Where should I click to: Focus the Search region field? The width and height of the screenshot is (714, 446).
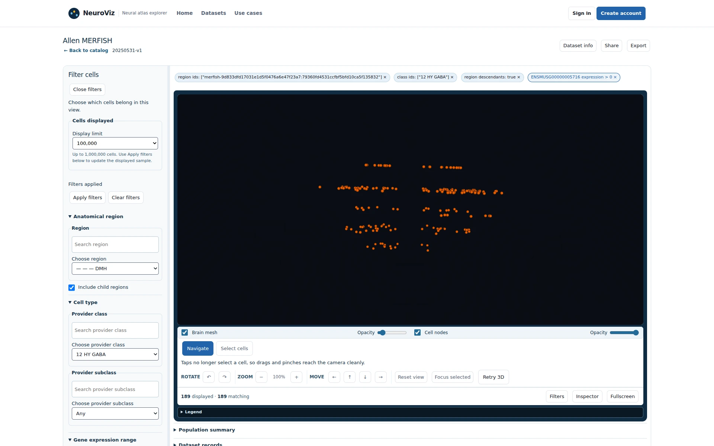[x=115, y=245]
